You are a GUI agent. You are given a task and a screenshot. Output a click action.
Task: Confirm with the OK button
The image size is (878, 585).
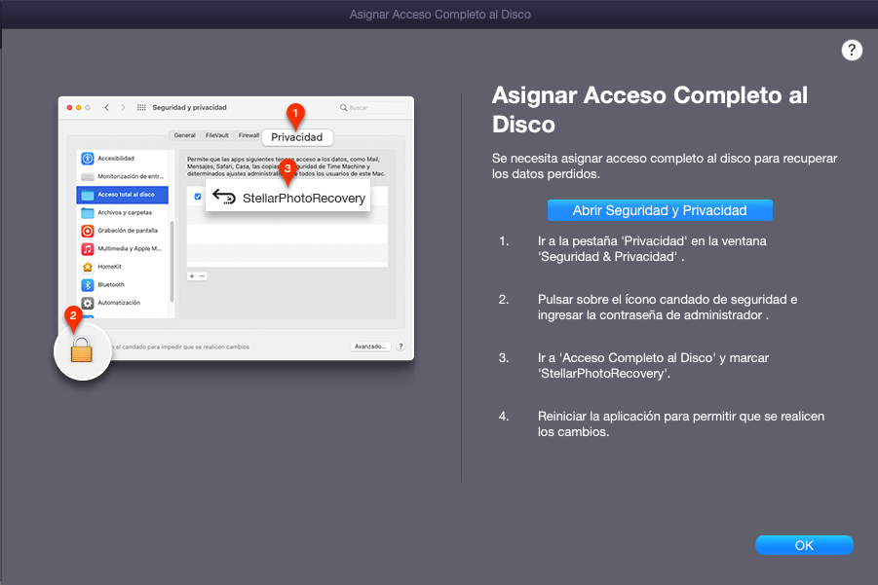point(804,545)
